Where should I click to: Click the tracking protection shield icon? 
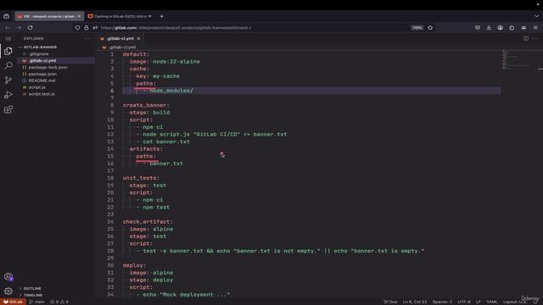click(x=77, y=28)
